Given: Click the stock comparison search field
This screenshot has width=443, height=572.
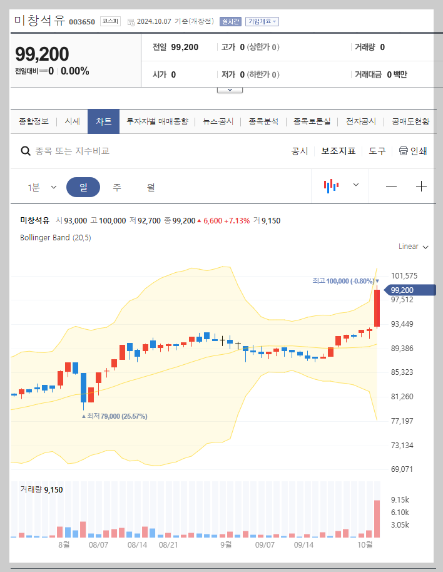Looking at the screenshot, I should point(94,151).
